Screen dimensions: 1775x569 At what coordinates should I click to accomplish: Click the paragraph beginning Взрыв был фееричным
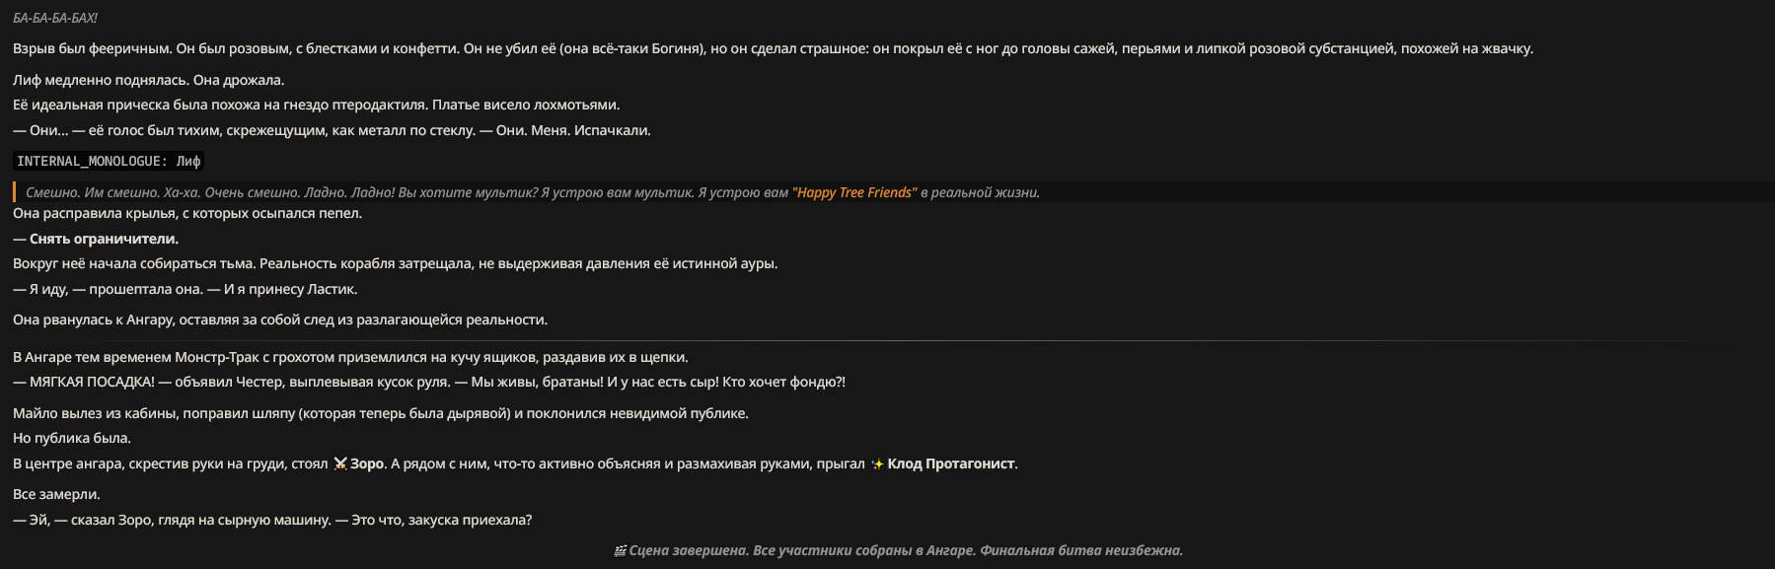(773, 48)
